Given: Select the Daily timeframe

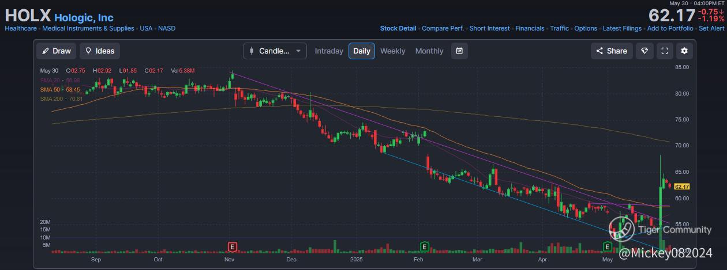Looking at the screenshot, I should pos(362,51).
